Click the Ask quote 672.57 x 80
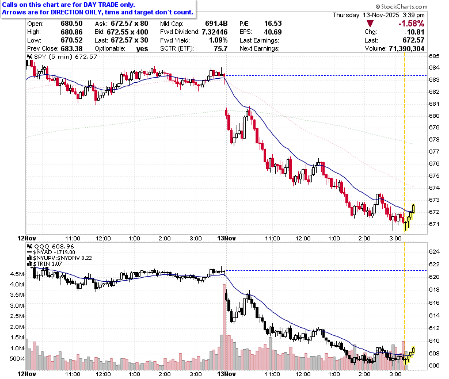The width and height of the screenshot is (449, 379). pos(130,24)
